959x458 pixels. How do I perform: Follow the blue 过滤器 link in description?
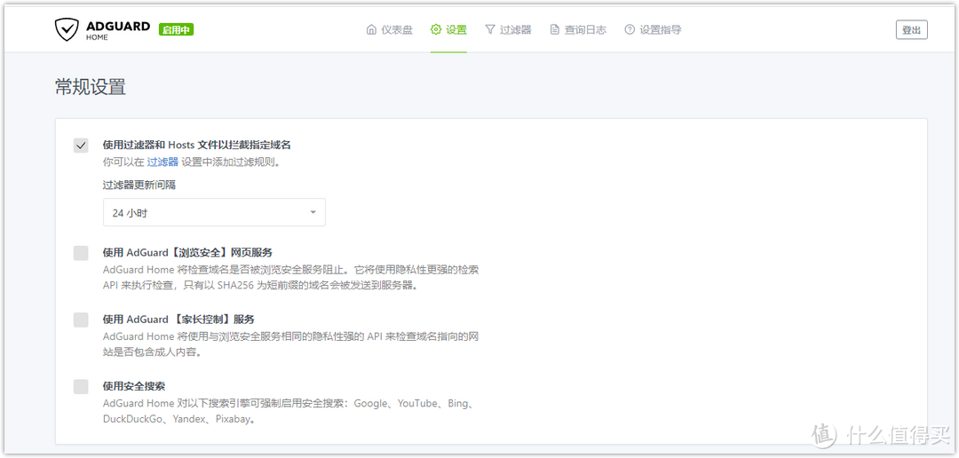pos(162,162)
